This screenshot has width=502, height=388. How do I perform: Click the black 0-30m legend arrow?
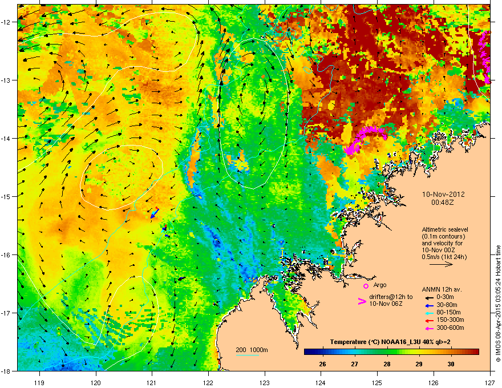(429, 298)
